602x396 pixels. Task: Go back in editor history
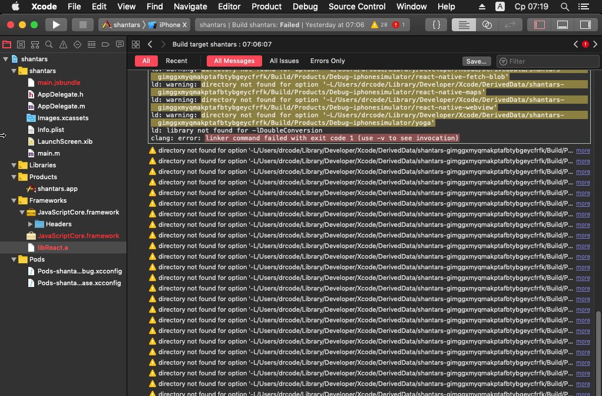point(150,45)
